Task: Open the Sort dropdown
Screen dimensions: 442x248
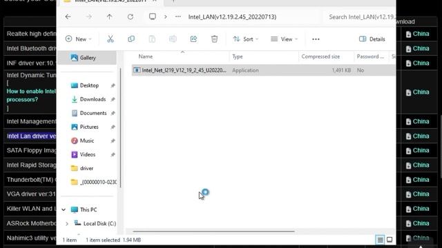Action: pyautogui.click(x=246, y=39)
